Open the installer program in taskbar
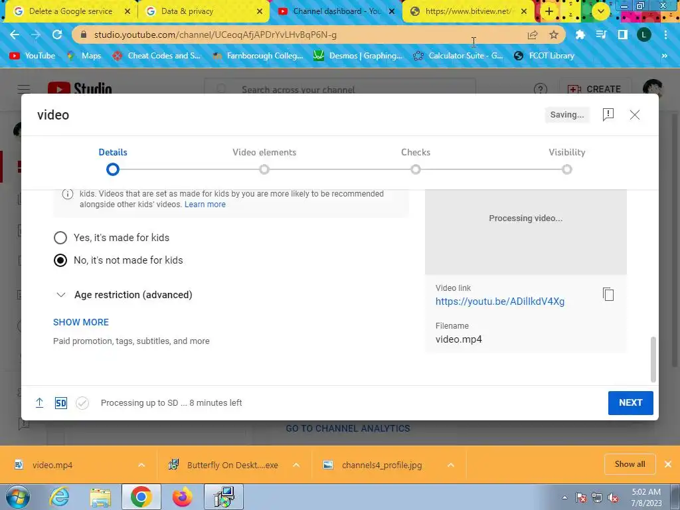Screen dimensions: 680x510 (224, 497)
